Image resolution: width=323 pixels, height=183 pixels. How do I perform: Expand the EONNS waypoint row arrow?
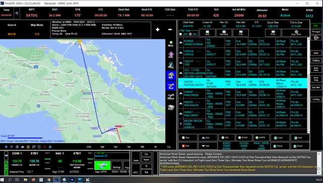point(181,42)
